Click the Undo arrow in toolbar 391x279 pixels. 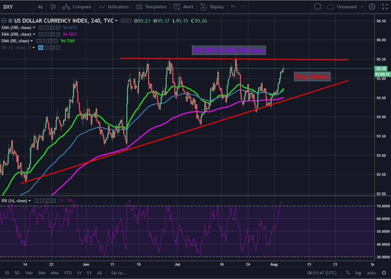pos(233,7)
